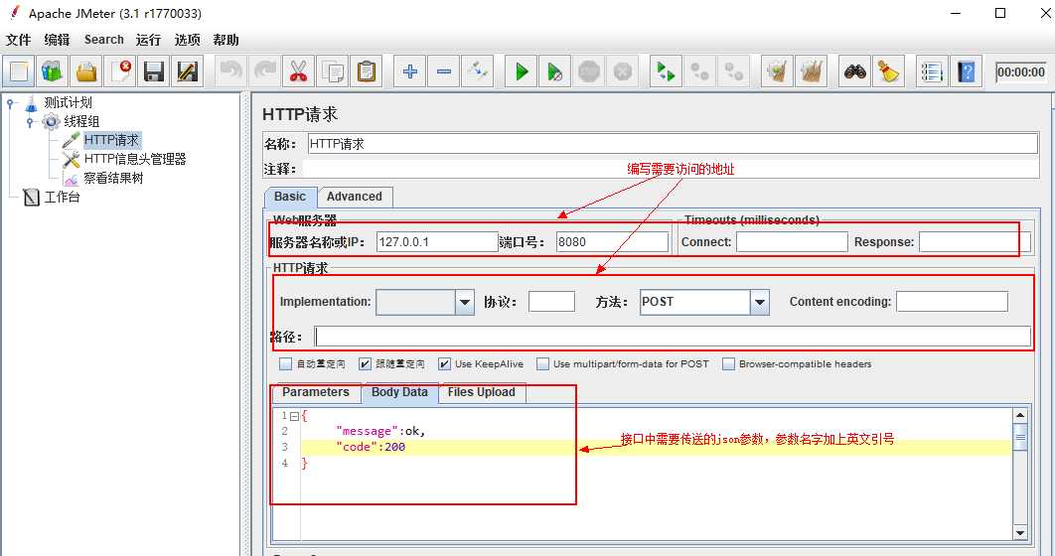Select HTTP信息头管理器 in the tree

(x=134, y=159)
